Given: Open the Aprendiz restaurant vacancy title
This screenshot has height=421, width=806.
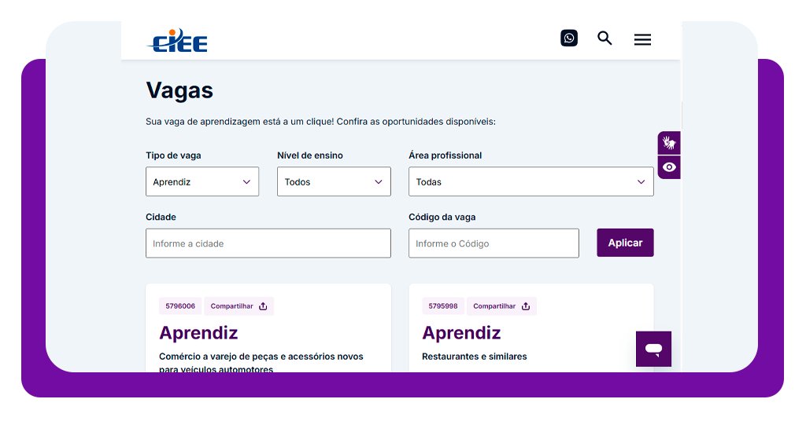Looking at the screenshot, I should [x=461, y=332].
